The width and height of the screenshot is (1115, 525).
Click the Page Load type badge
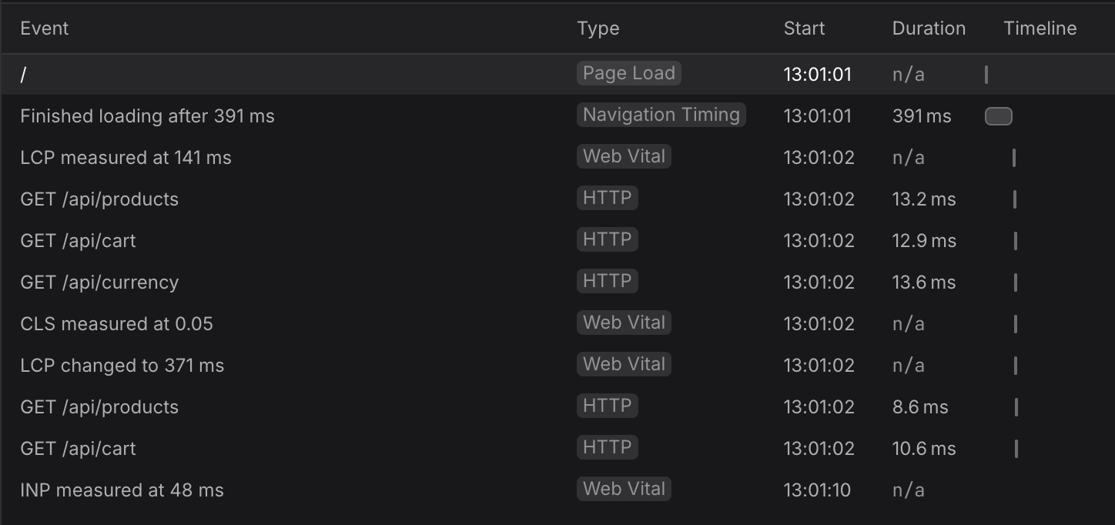[628, 73]
